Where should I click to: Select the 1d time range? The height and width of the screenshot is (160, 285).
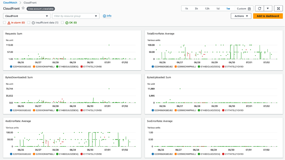point(218,9)
